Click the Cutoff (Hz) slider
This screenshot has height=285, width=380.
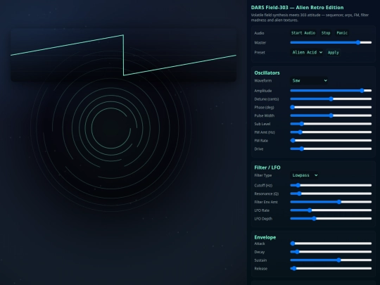(331, 185)
